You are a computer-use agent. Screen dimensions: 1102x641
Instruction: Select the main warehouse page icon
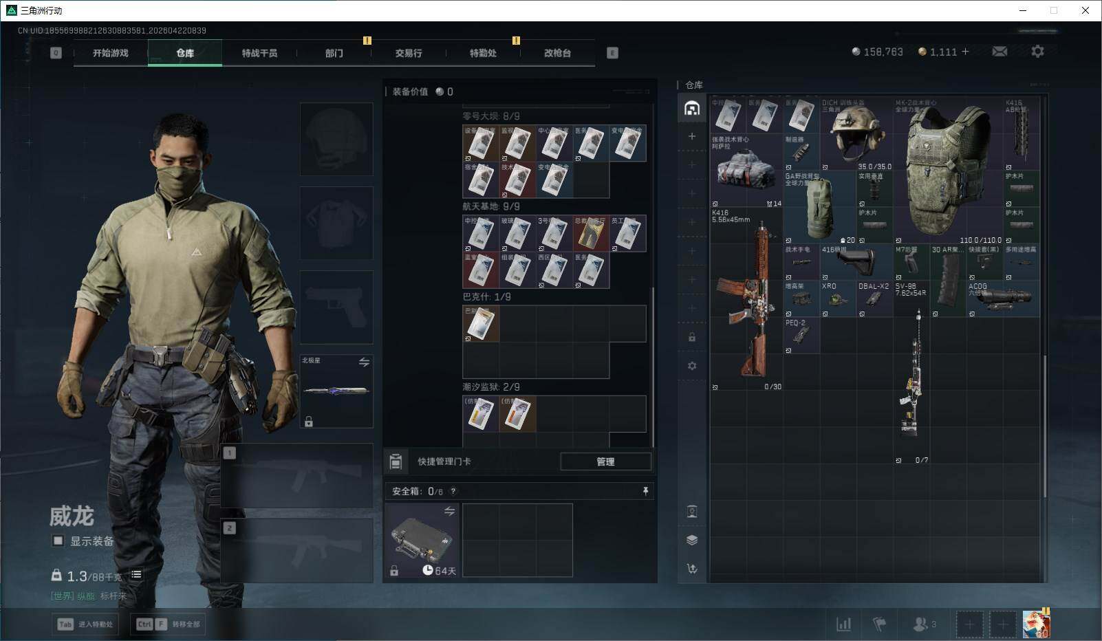[692, 109]
